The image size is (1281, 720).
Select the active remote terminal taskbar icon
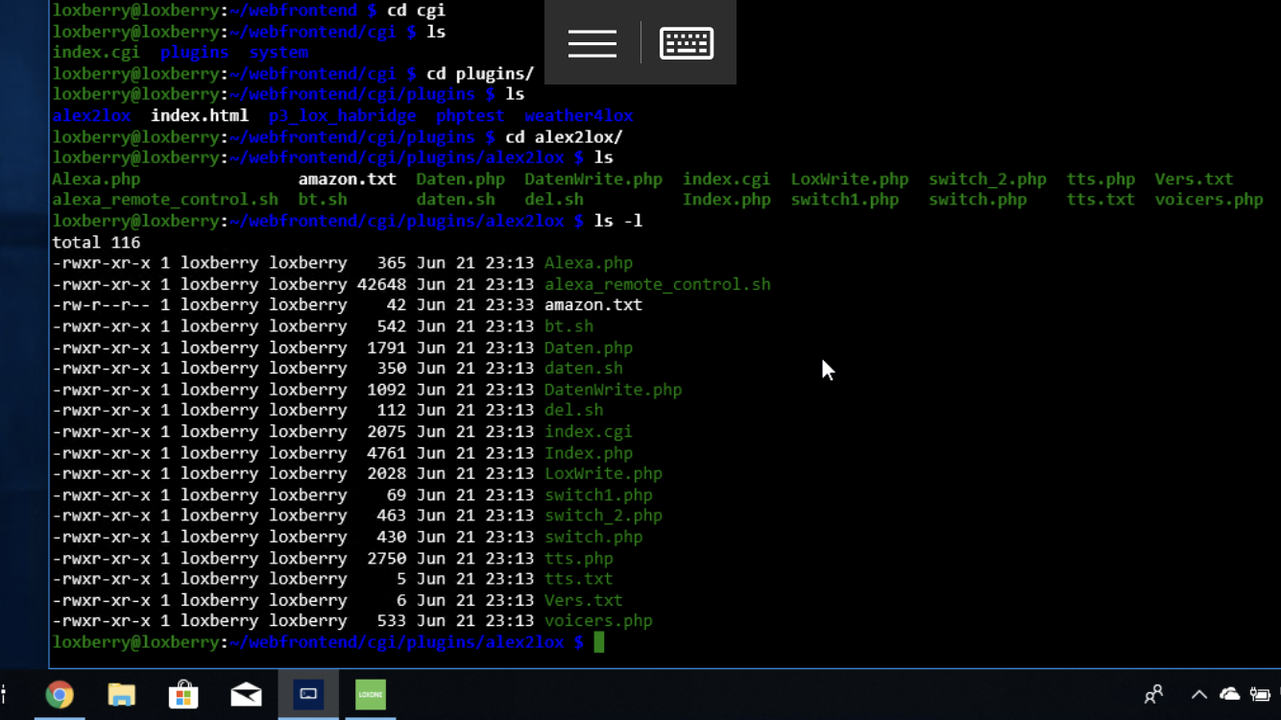pos(308,694)
